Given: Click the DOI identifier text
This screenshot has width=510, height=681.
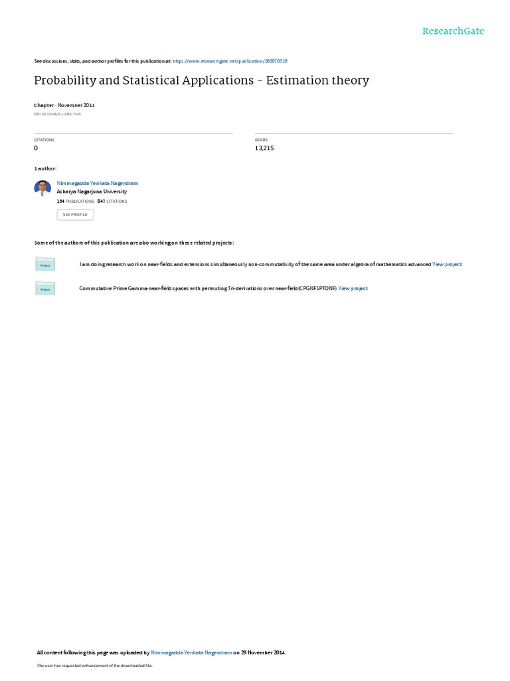Looking at the screenshot, I should pos(57,114).
